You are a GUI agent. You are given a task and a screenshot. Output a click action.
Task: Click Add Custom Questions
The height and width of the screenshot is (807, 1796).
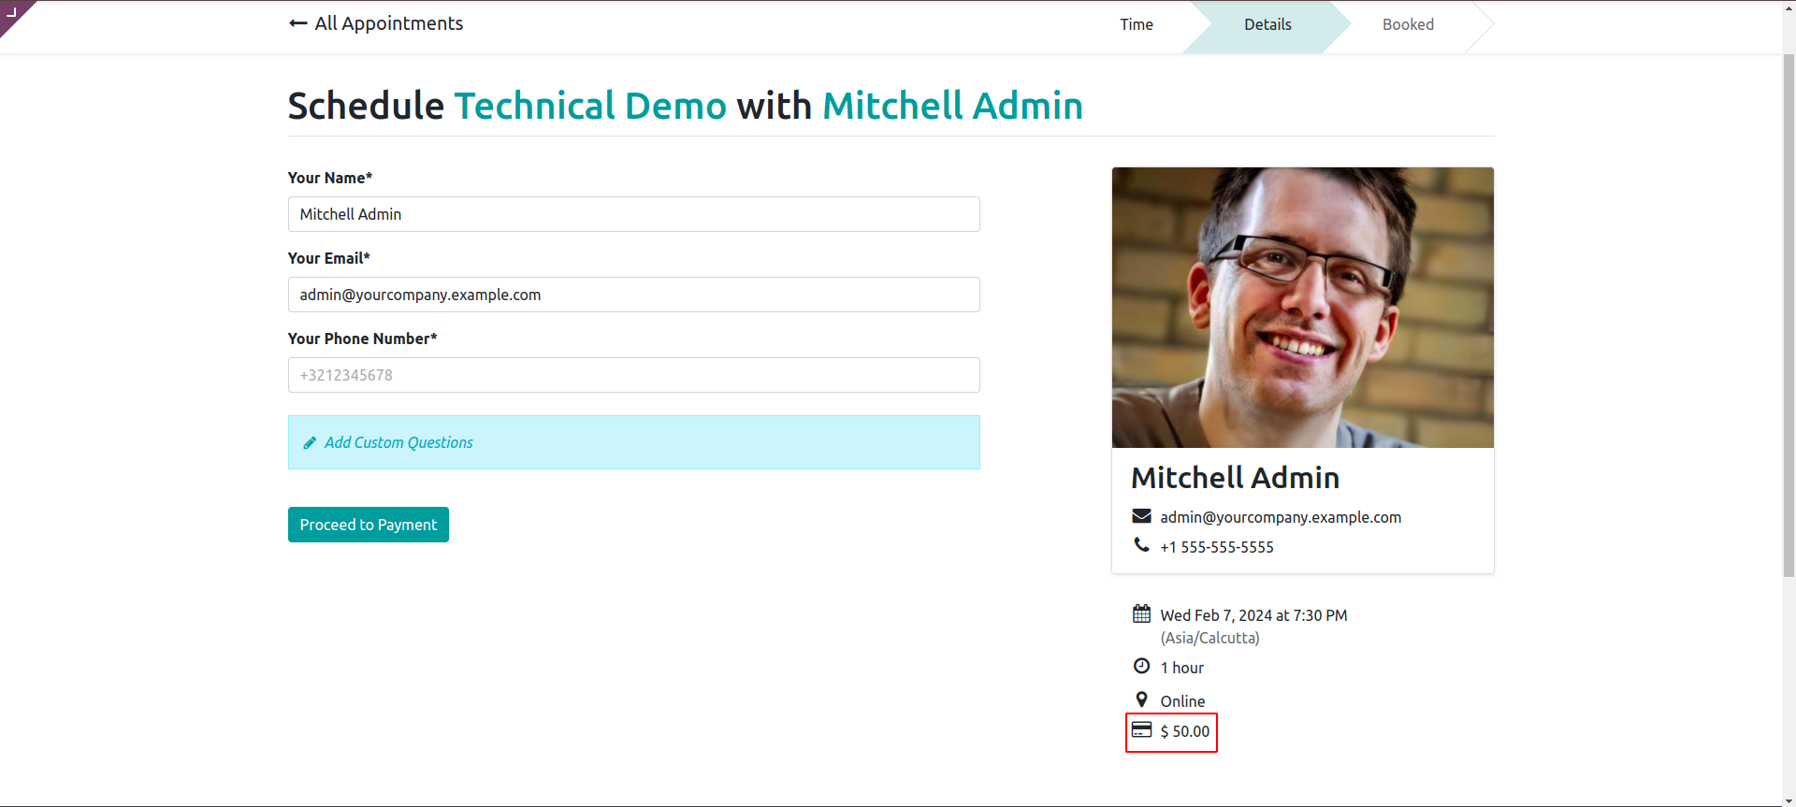pyautogui.click(x=398, y=442)
